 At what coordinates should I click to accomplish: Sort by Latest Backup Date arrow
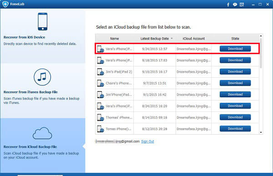[172, 39]
